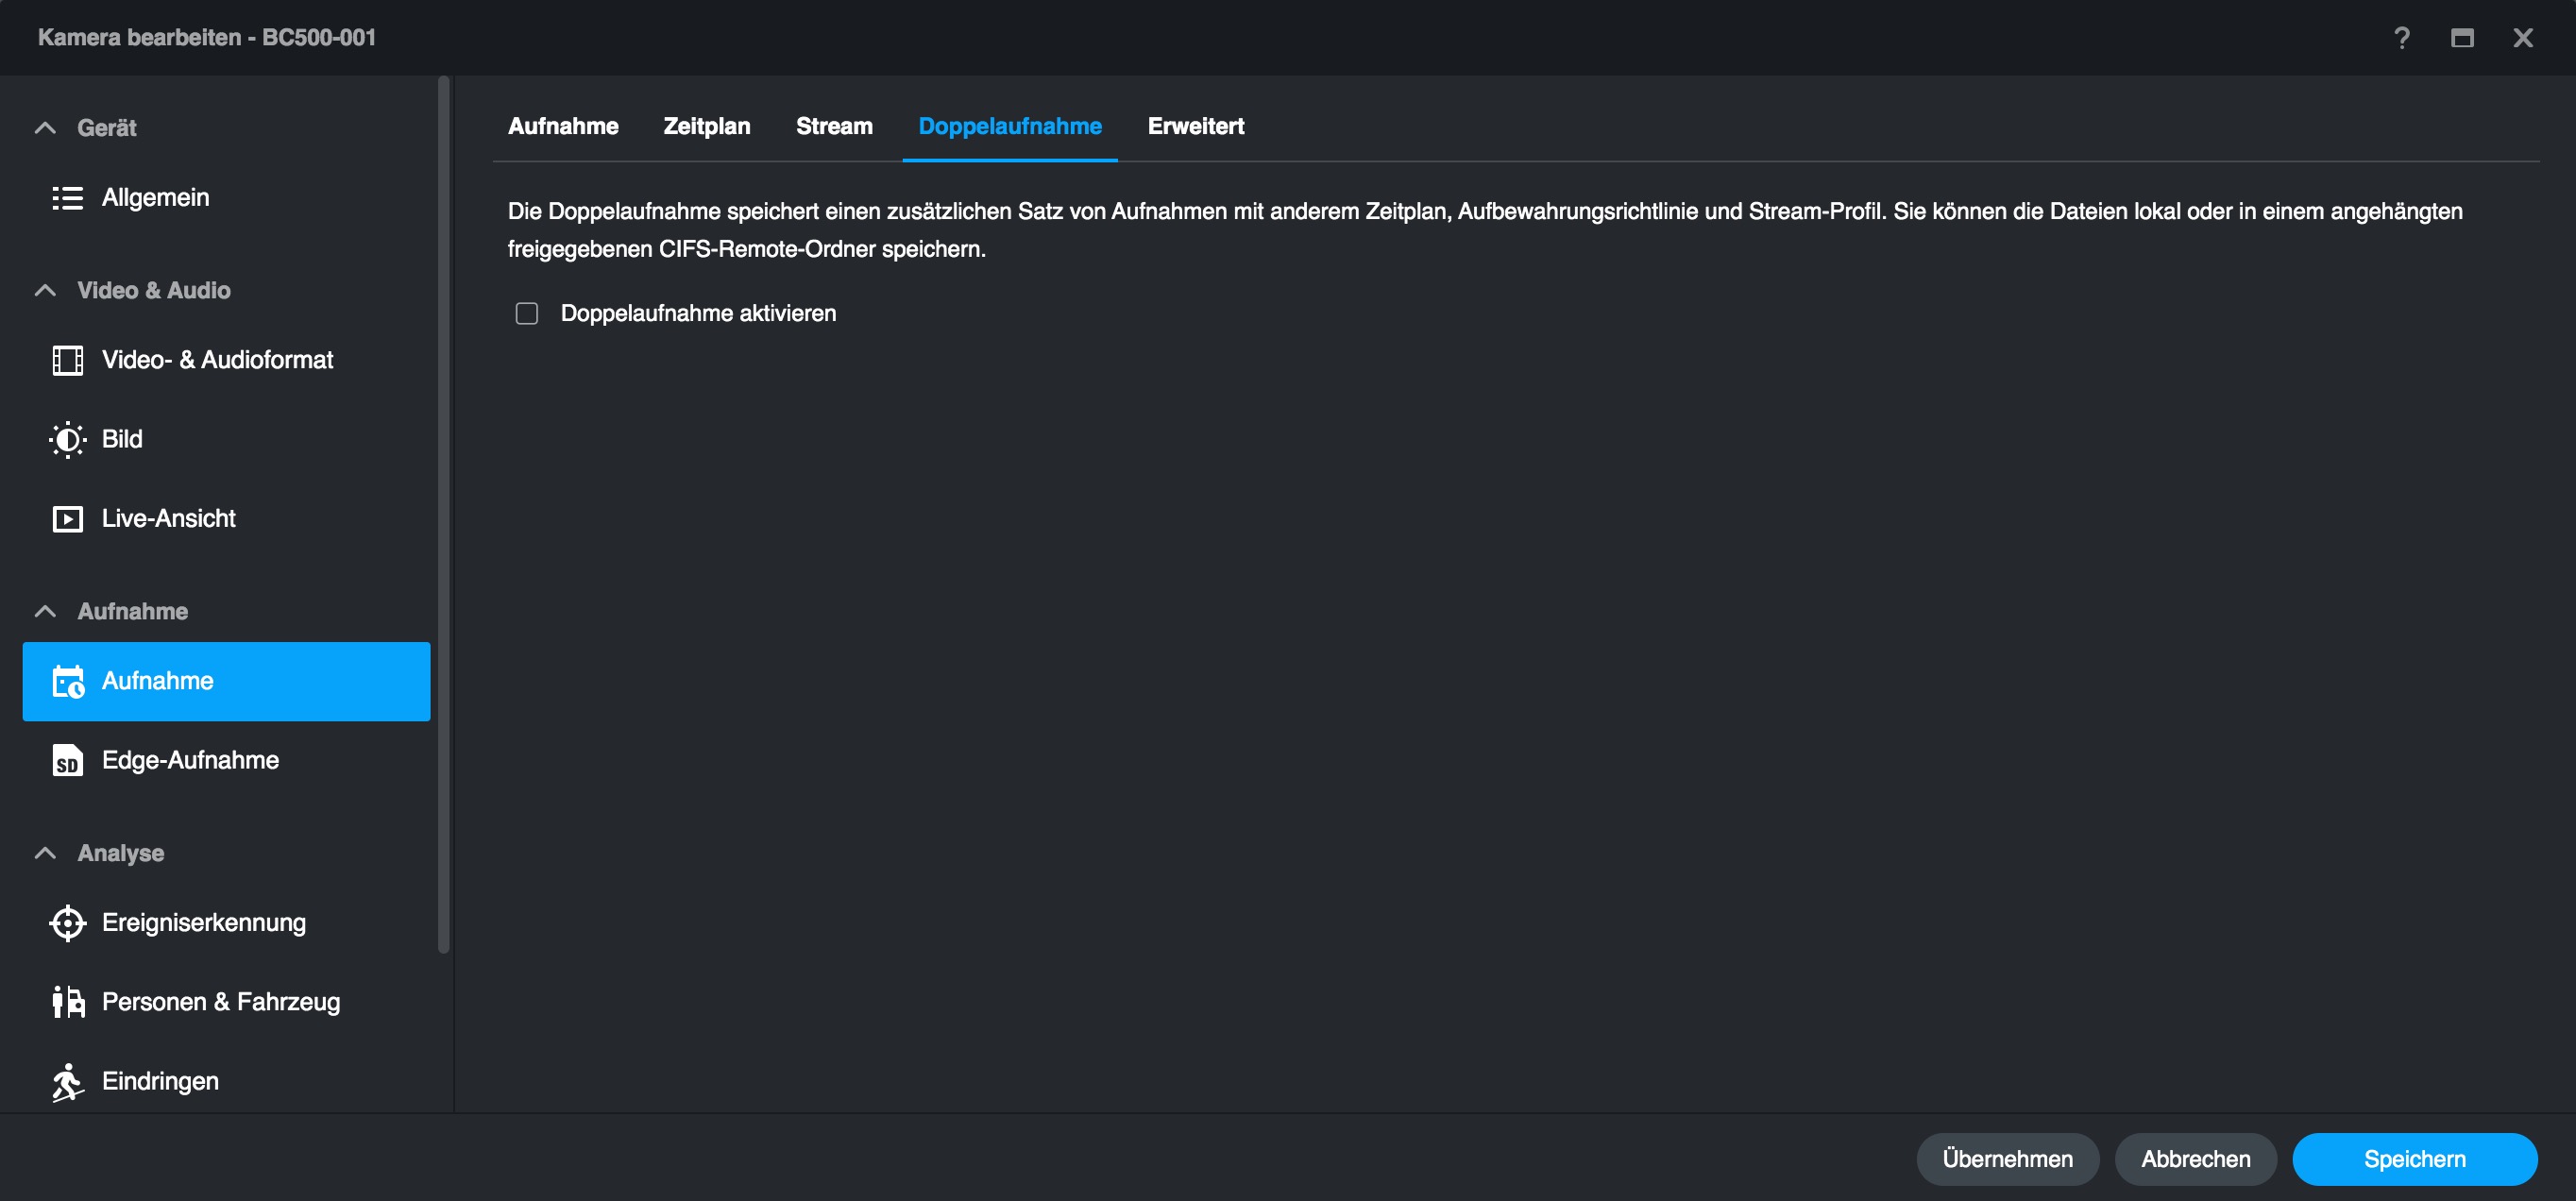The width and height of the screenshot is (2576, 1201).
Task: Click the Allgemein list icon
Action: click(x=67, y=198)
